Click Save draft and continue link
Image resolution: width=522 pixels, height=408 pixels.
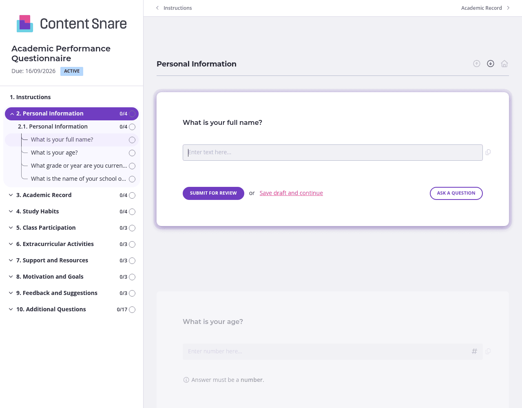point(291,193)
